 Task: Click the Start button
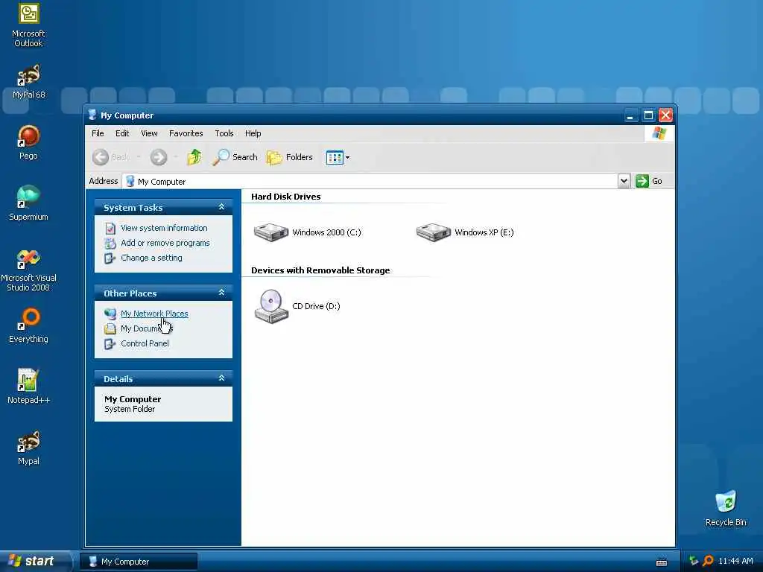(x=35, y=561)
